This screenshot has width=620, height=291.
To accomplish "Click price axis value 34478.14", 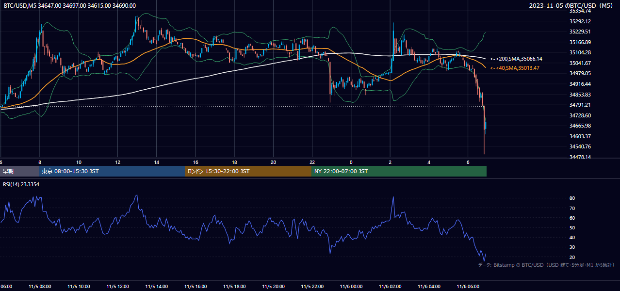I will 580,157.
